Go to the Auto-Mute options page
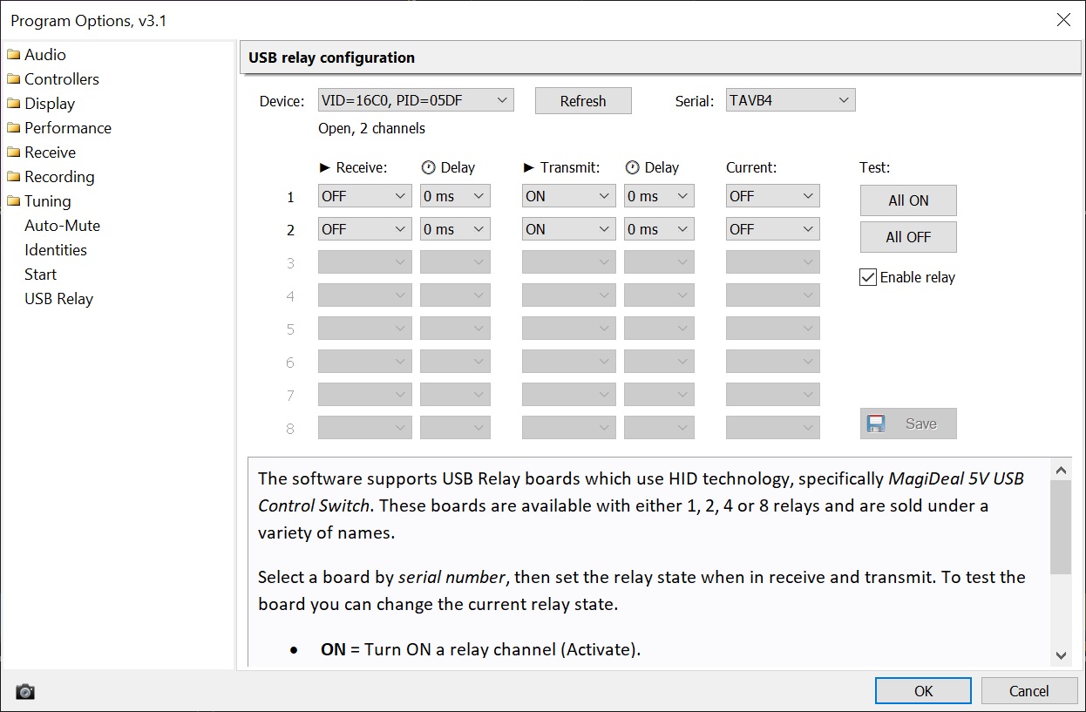This screenshot has height=712, width=1086. tap(62, 226)
